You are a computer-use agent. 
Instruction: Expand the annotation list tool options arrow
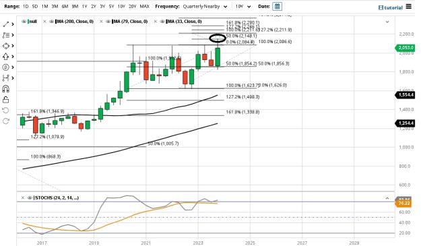[x=13, y=35]
